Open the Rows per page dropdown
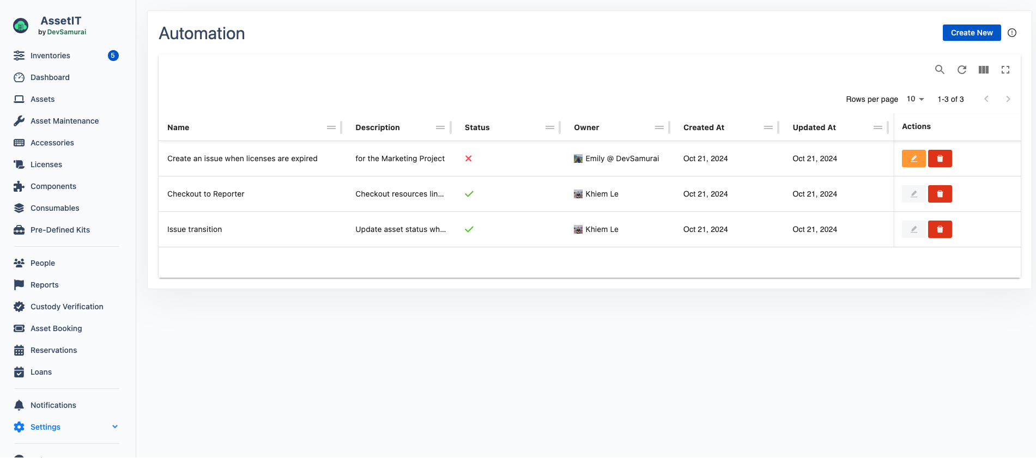The image size is (1036, 458). point(915,99)
